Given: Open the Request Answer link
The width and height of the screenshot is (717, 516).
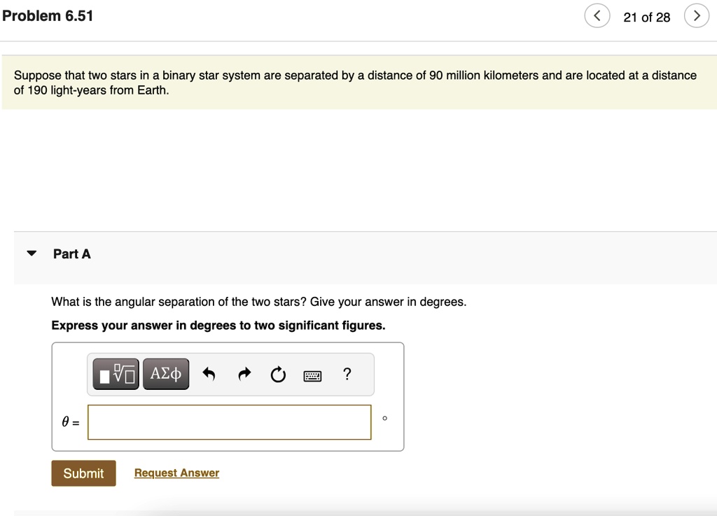Looking at the screenshot, I should (x=176, y=473).
